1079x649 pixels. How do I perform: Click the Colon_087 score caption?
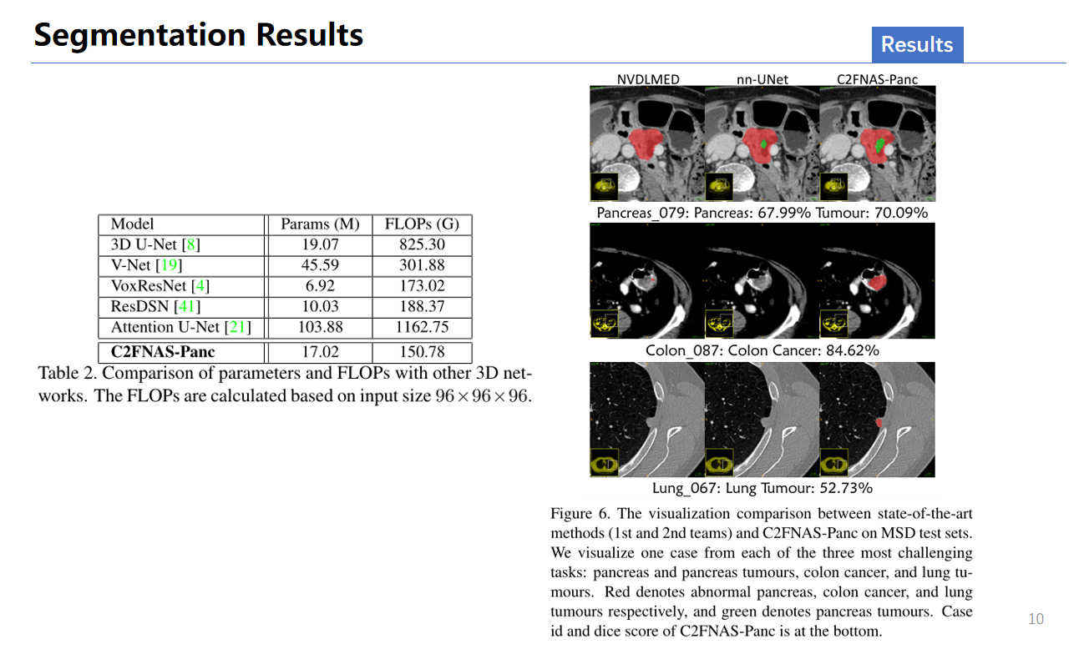point(762,350)
